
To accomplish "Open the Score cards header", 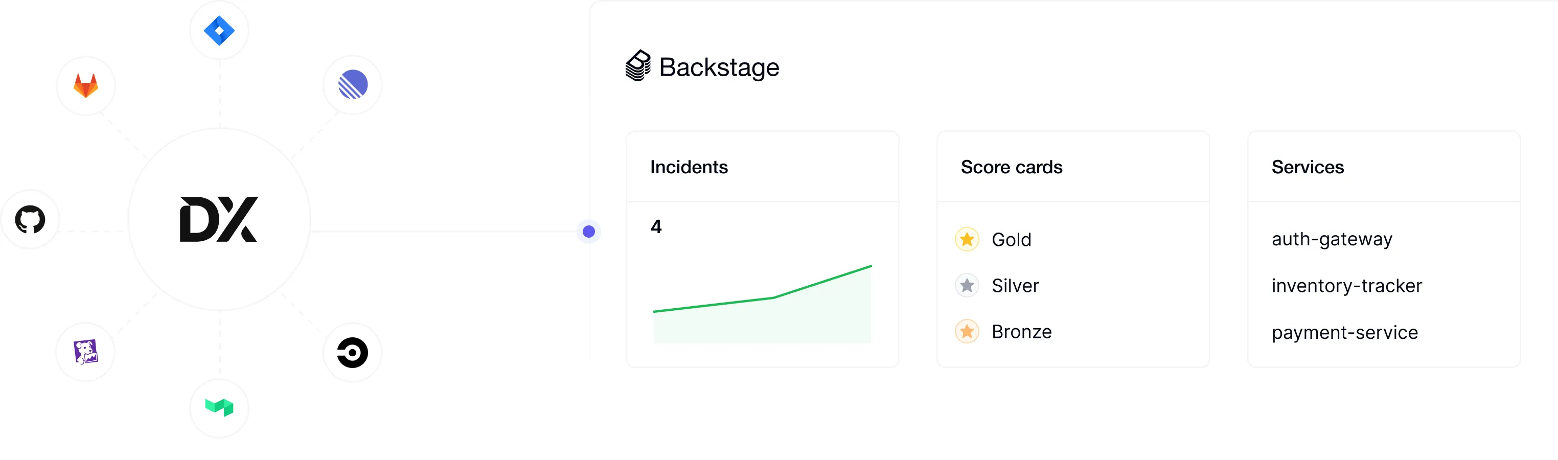I will click(x=1073, y=167).
